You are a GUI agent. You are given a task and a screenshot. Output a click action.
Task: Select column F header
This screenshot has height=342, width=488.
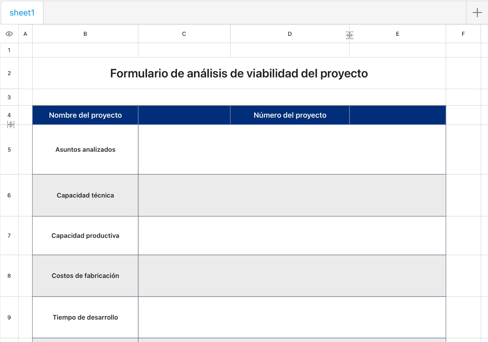point(463,34)
